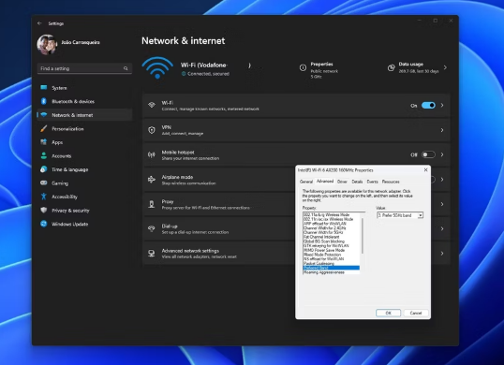Select the Wi-Fi row icon

(152, 105)
